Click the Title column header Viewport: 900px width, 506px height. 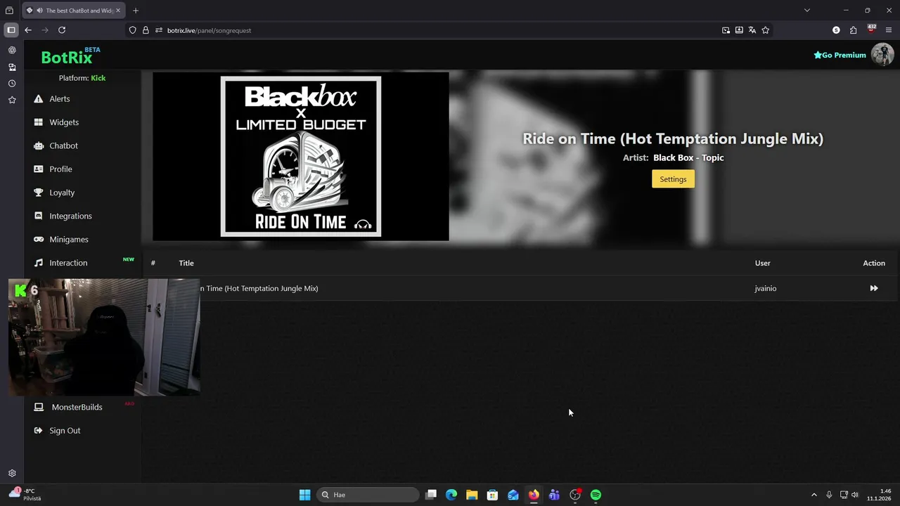click(186, 263)
